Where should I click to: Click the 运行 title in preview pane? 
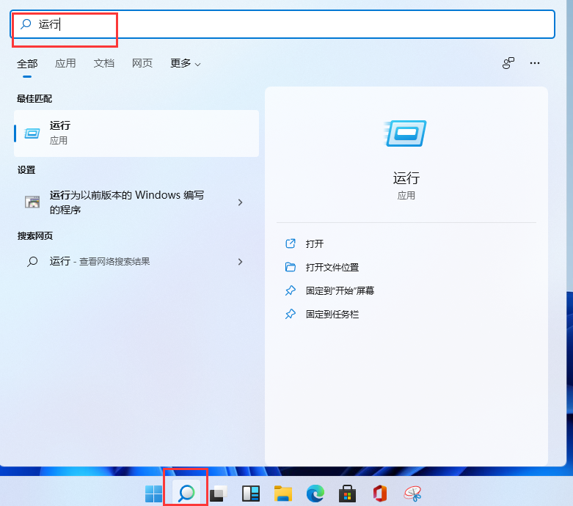click(x=406, y=178)
